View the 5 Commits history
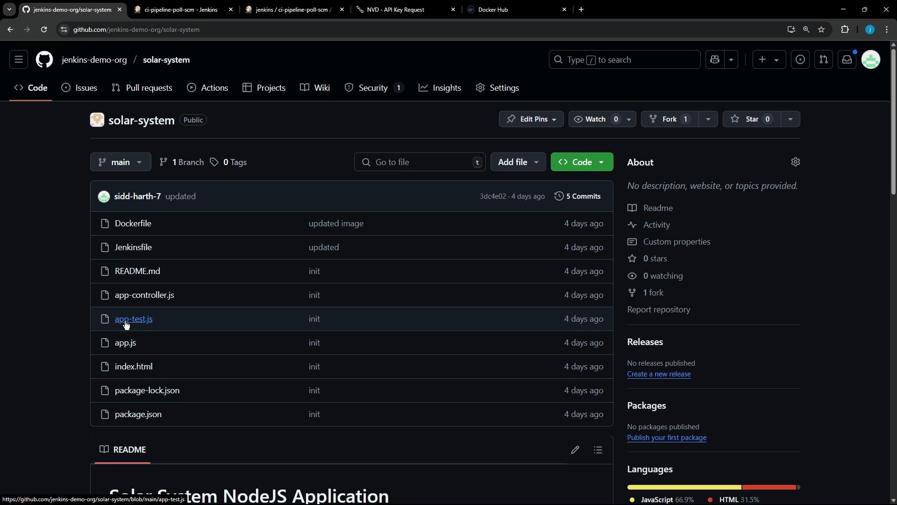Image resolution: width=897 pixels, height=505 pixels. (x=577, y=196)
